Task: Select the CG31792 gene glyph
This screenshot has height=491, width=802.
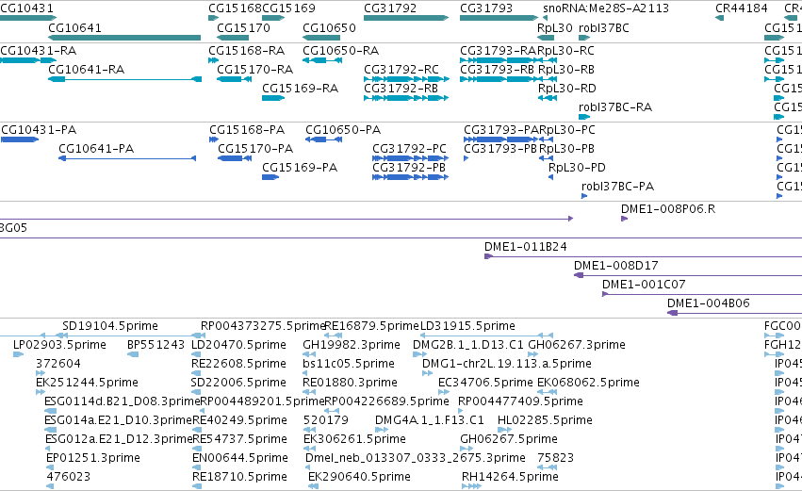Action: [406, 18]
